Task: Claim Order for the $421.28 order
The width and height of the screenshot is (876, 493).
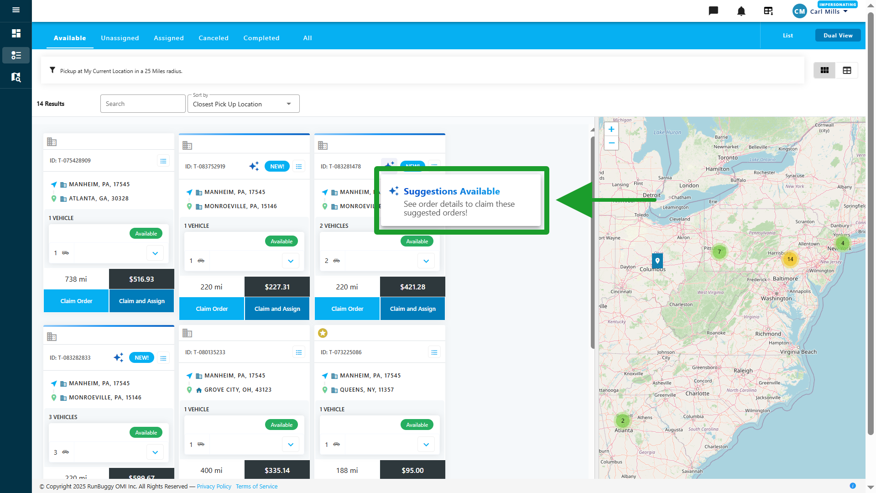Action: point(347,309)
